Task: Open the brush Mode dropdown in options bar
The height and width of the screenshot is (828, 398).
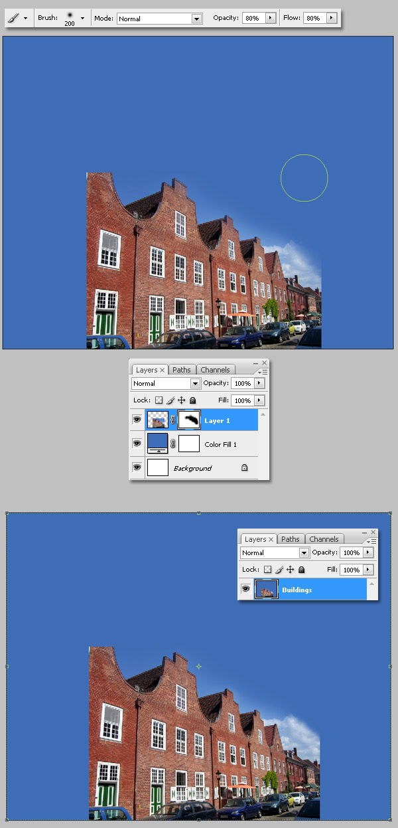Action: [159, 19]
